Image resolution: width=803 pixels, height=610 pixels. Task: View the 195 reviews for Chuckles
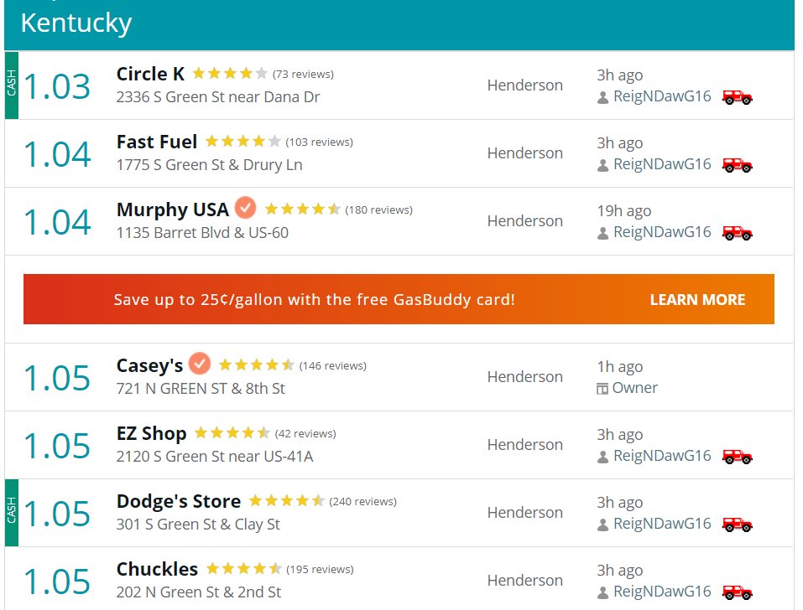320,570
